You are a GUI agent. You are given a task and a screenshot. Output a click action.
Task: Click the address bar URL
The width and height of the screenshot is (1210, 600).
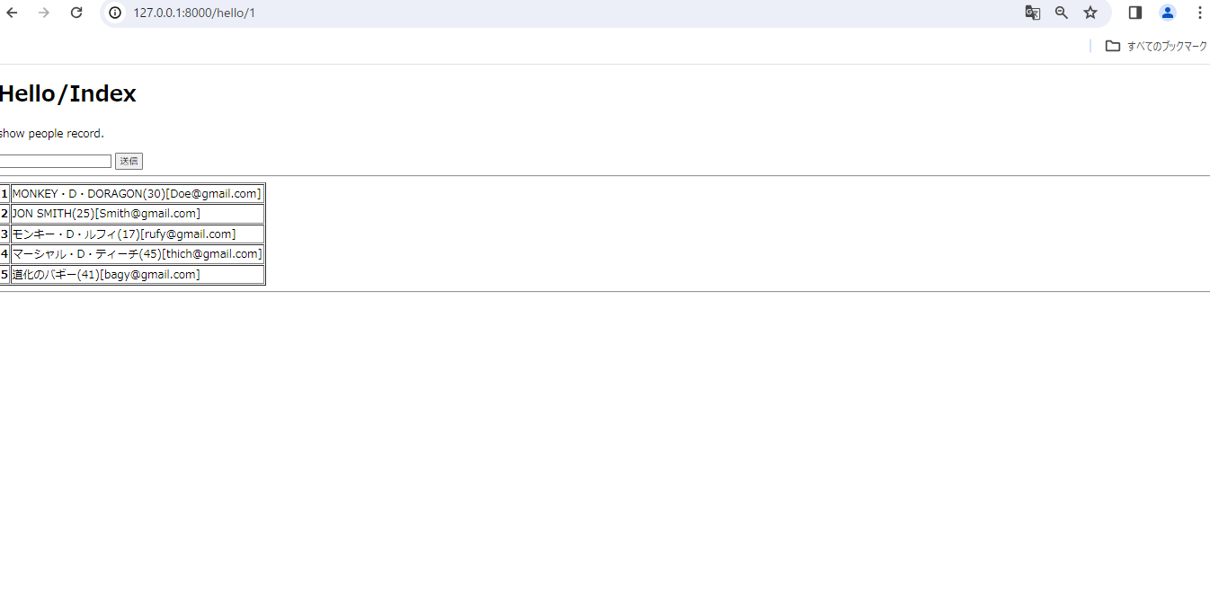pyautogui.click(x=194, y=13)
